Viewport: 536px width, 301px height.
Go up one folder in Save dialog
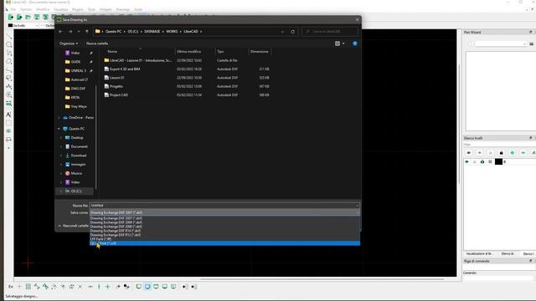87,32
